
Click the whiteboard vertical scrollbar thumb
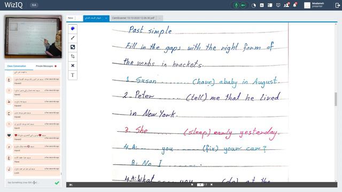[x=336, y=99]
